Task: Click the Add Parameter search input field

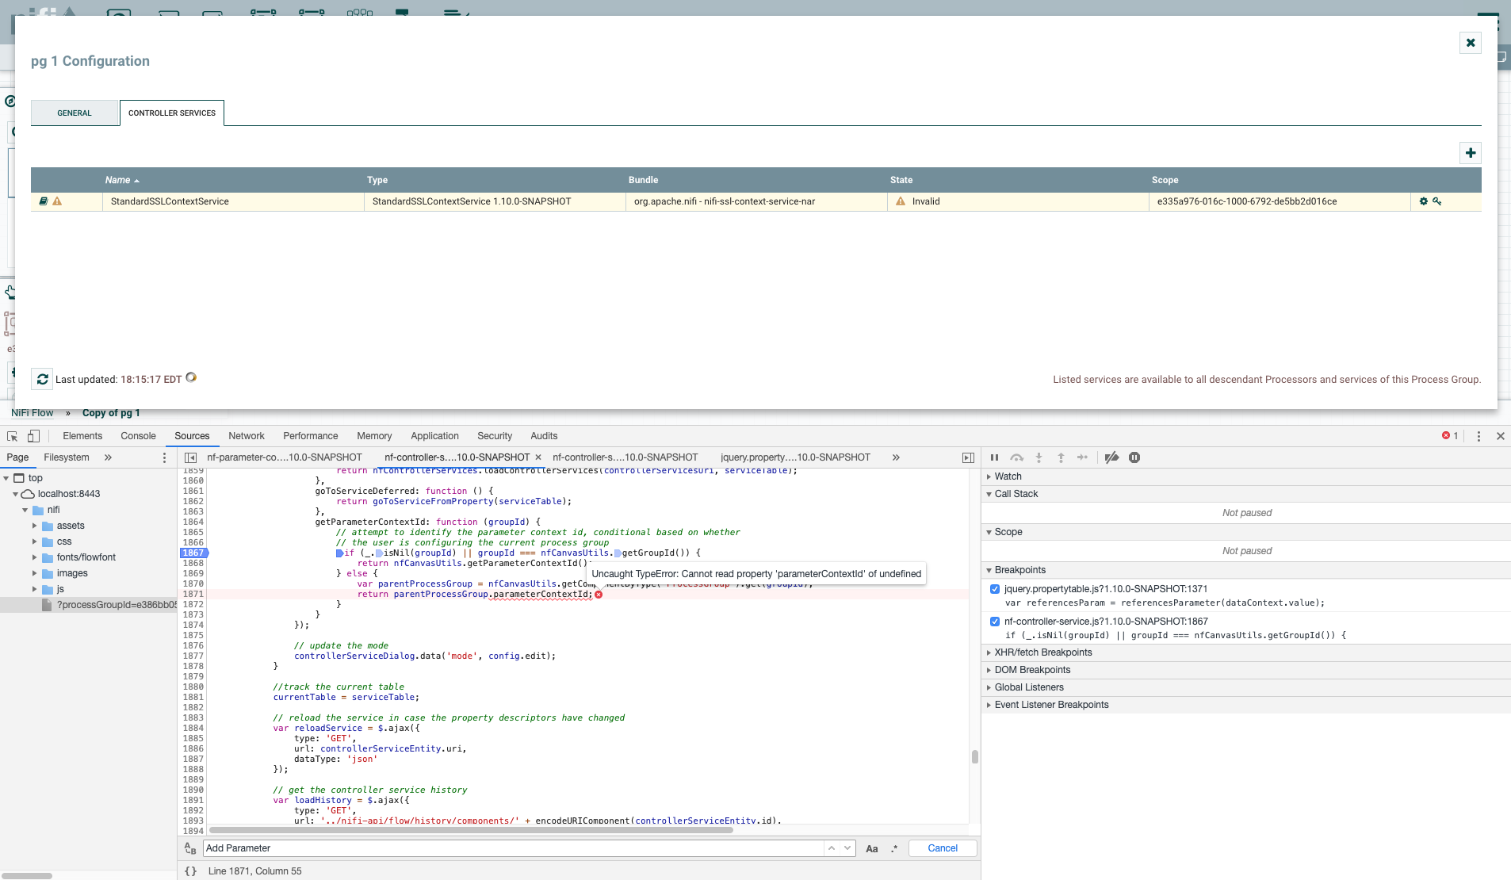Action: (x=514, y=848)
